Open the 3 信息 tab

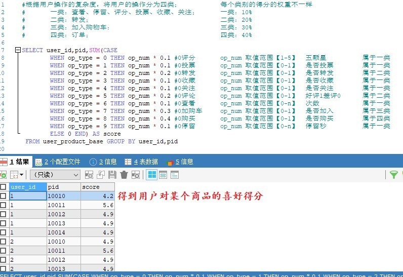point(103,162)
